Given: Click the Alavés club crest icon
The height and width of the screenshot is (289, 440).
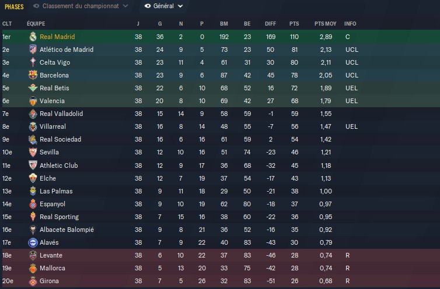Looking at the screenshot, I should pos(33,242).
